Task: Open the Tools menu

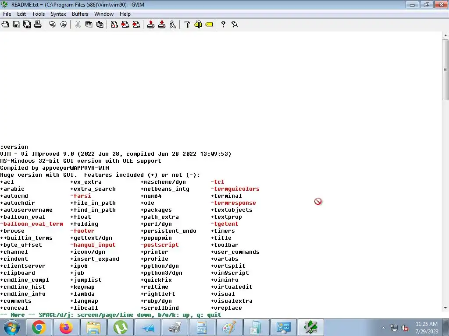Action: pos(39,14)
